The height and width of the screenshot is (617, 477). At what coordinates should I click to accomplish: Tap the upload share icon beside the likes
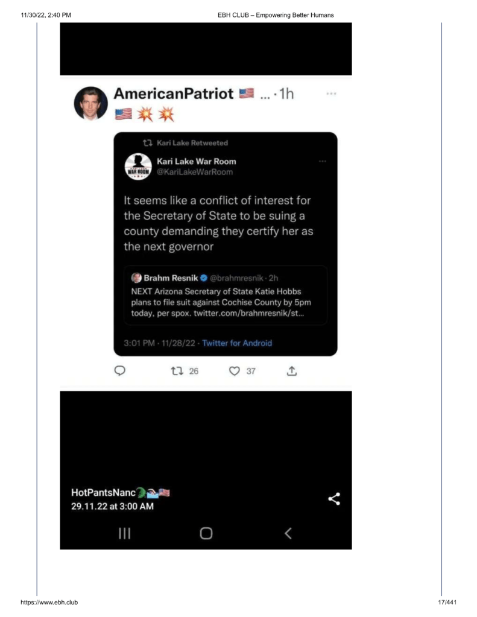[291, 372]
